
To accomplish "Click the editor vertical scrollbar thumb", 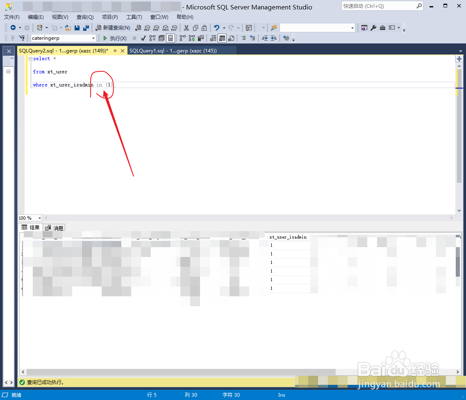I will pyautogui.click(x=459, y=126).
